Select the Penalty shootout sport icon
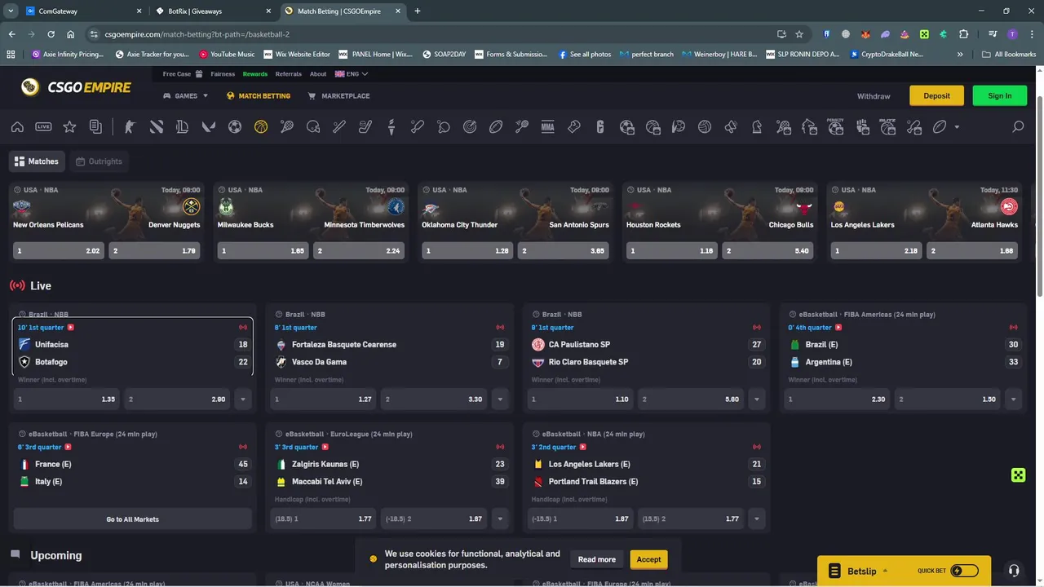 835,126
